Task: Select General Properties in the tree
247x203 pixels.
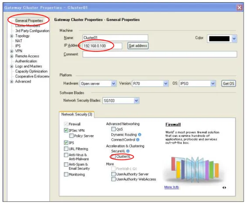Action: [29, 20]
